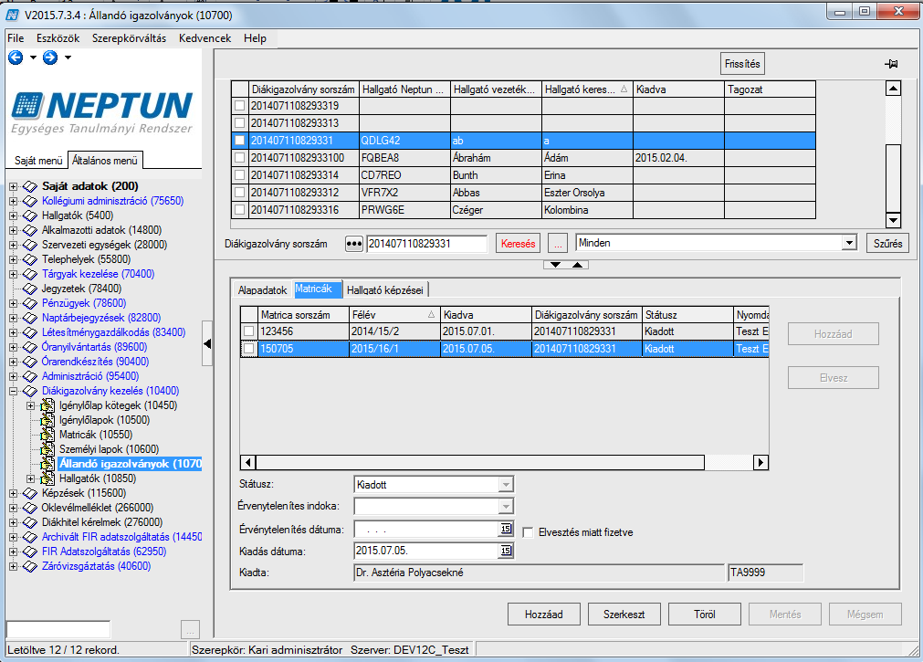
Task: Check the Czéger Kolombina row checkbox
Action: [x=239, y=210]
